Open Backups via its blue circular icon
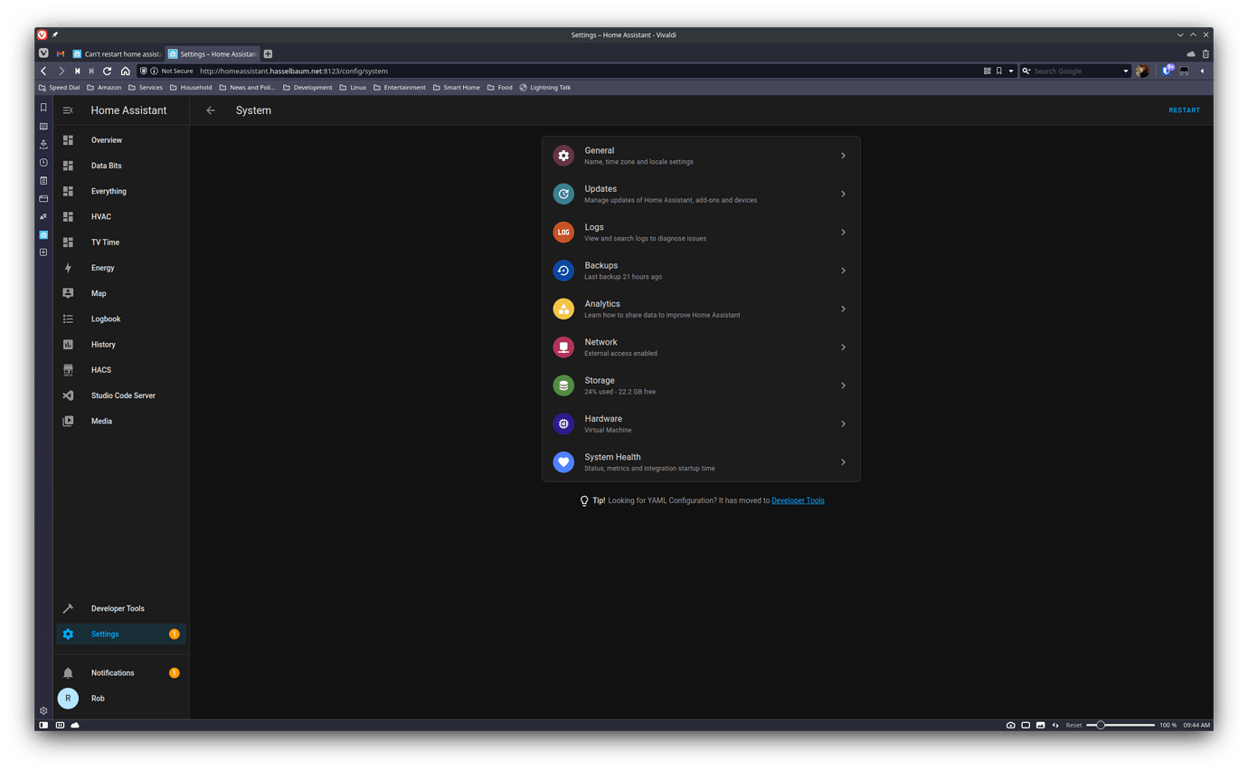The height and width of the screenshot is (771, 1248). (563, 270)
